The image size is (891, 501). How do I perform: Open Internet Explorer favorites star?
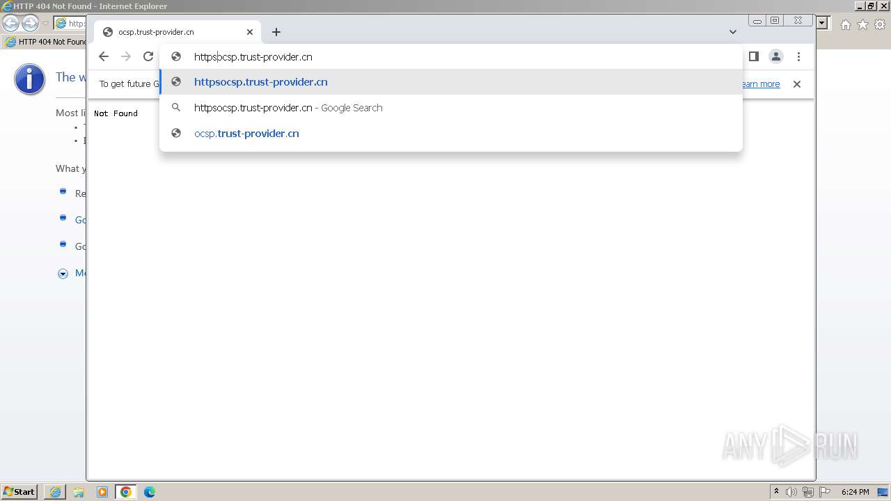(862, 24)
